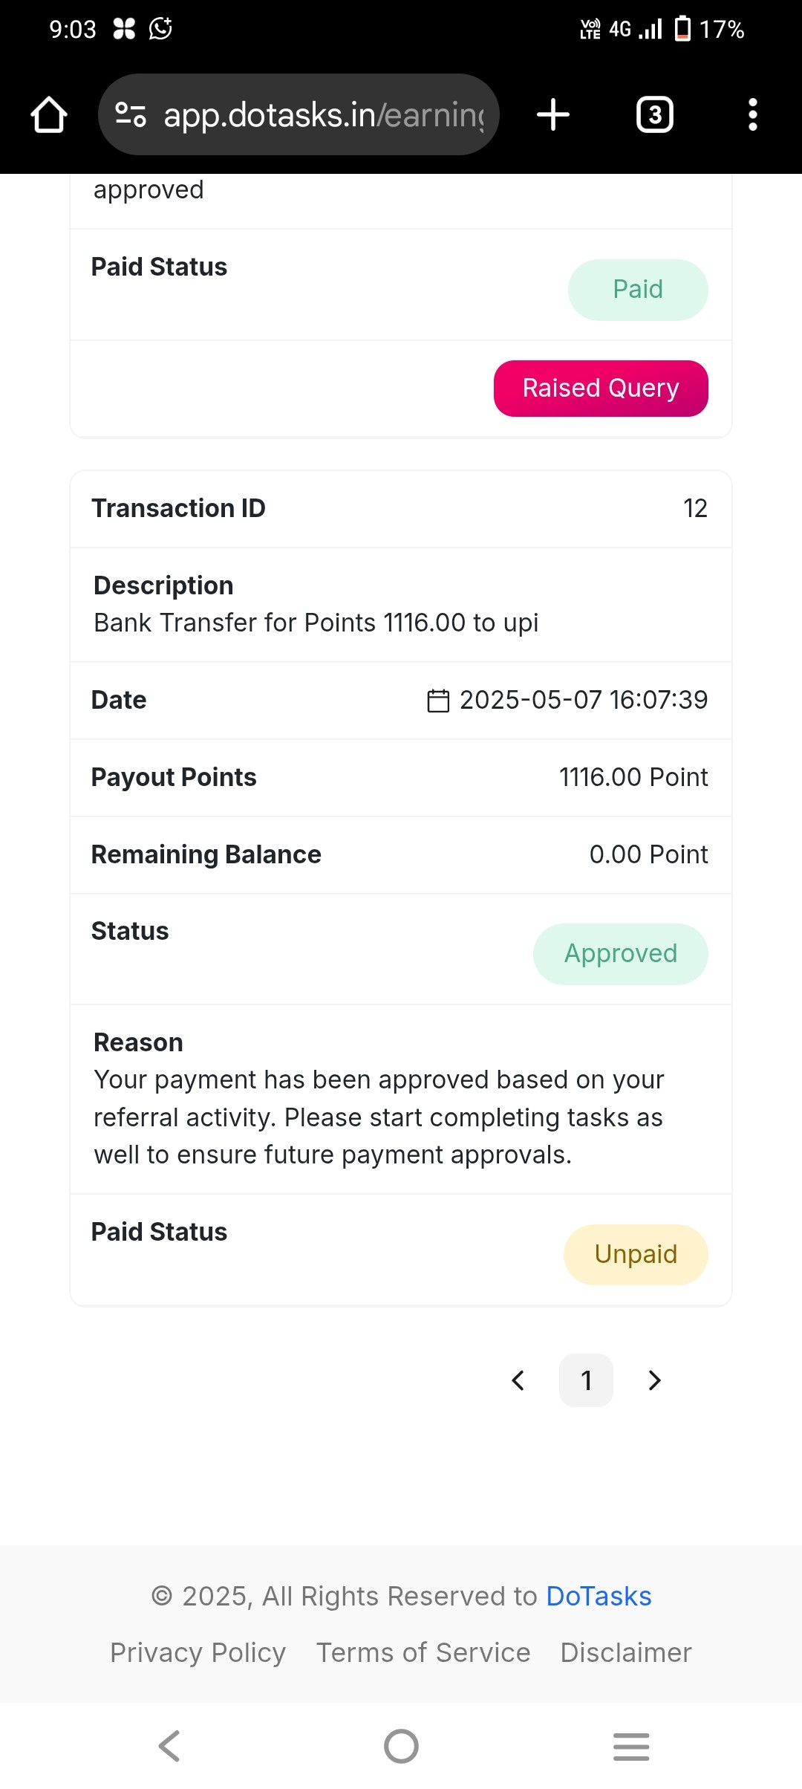Open the DoTasks footer link

tap(599, 1596)
